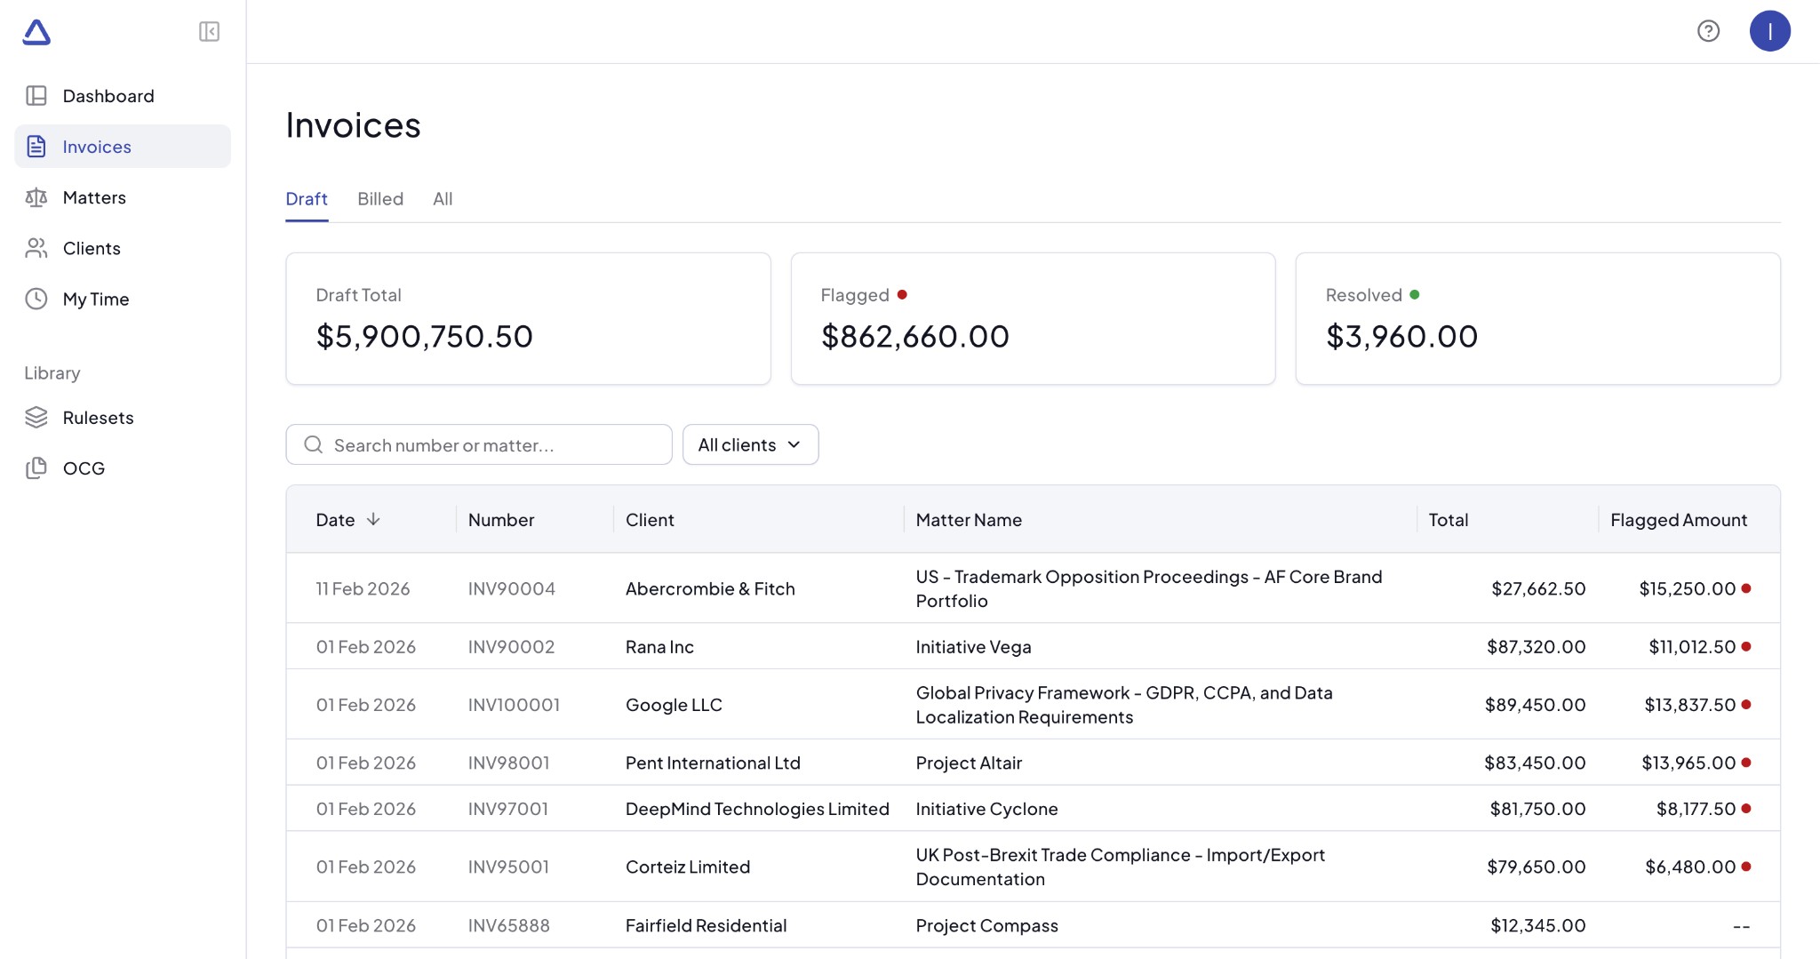Open invoice INV90004 row

512,588
